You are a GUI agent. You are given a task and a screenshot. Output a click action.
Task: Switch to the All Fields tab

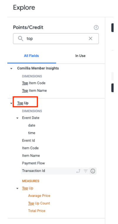pos(31,56)
